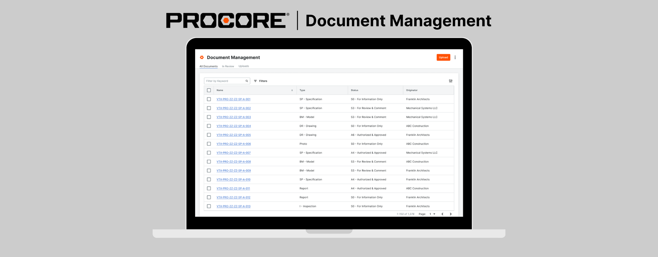Click the Upload button
658x257 pixels.
(443, 58)
